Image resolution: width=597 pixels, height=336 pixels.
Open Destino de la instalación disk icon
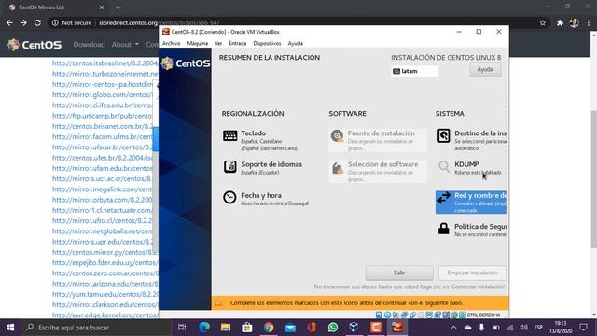[444, 135]
